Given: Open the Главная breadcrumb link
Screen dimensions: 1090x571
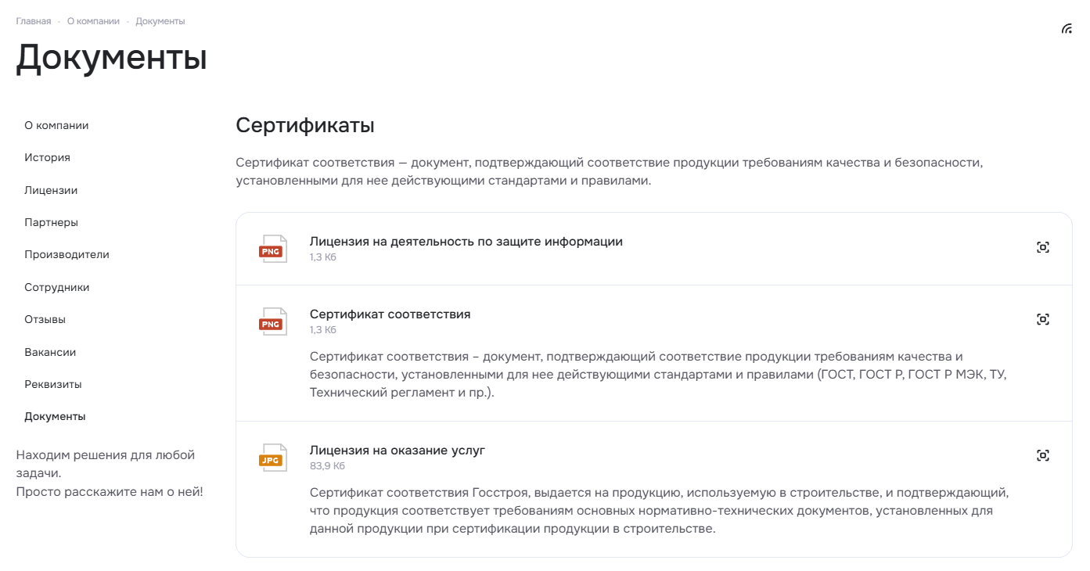Looking at the screenshot, I should pos(34,21).
